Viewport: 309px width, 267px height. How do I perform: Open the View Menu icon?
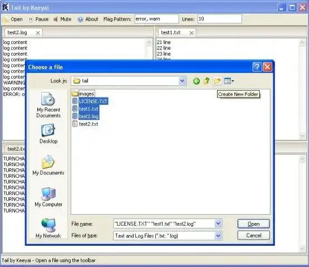[229, 81]
